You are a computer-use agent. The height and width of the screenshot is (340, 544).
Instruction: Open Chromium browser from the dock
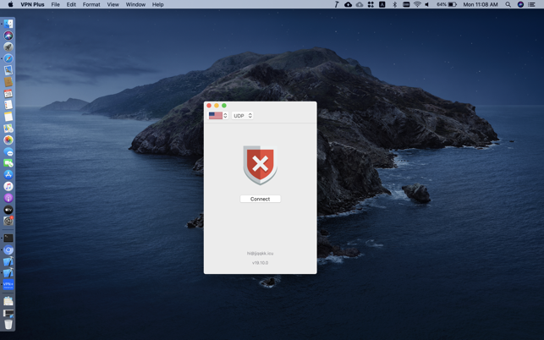(x=8, y=250)
